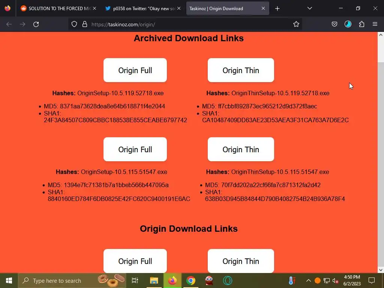Close the p0358 Twitter tab
The image size is (384, 288).
179,8
